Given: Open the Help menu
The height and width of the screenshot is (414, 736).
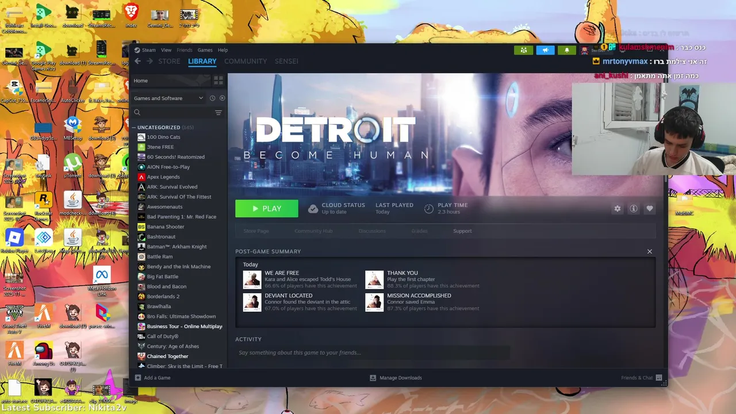Looking at the screenshot, I should point(223,50).
